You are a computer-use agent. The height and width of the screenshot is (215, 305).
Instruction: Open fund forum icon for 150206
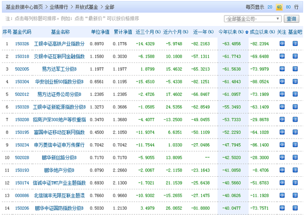[x=295, y=208]
